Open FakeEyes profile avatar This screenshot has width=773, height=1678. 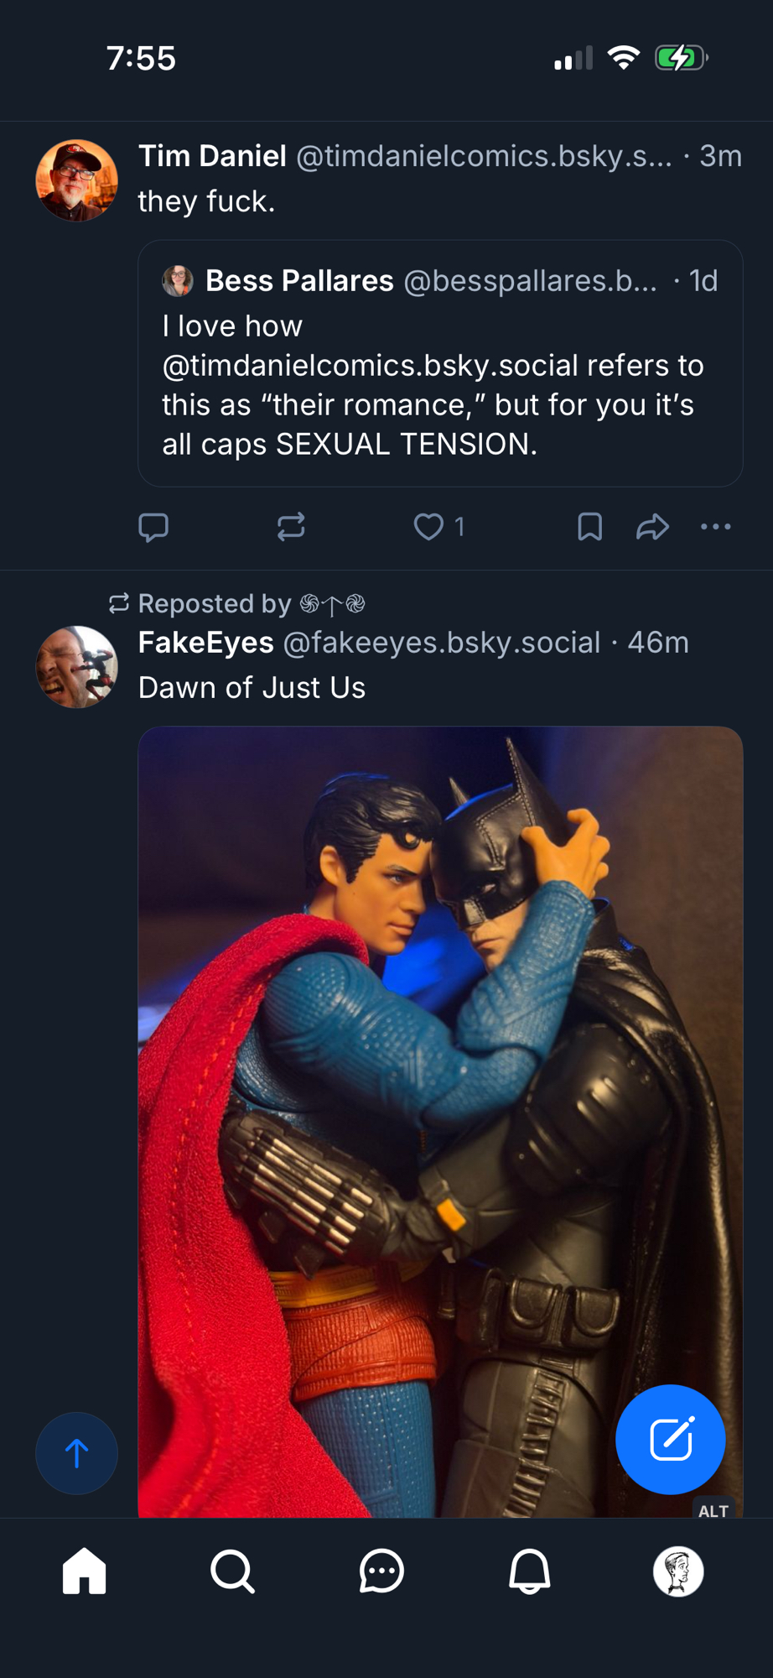76,667
